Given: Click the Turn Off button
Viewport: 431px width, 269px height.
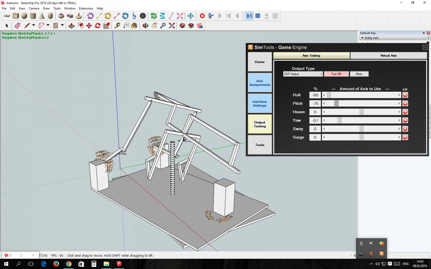Looking at the screenshot, I should [336, 74].
